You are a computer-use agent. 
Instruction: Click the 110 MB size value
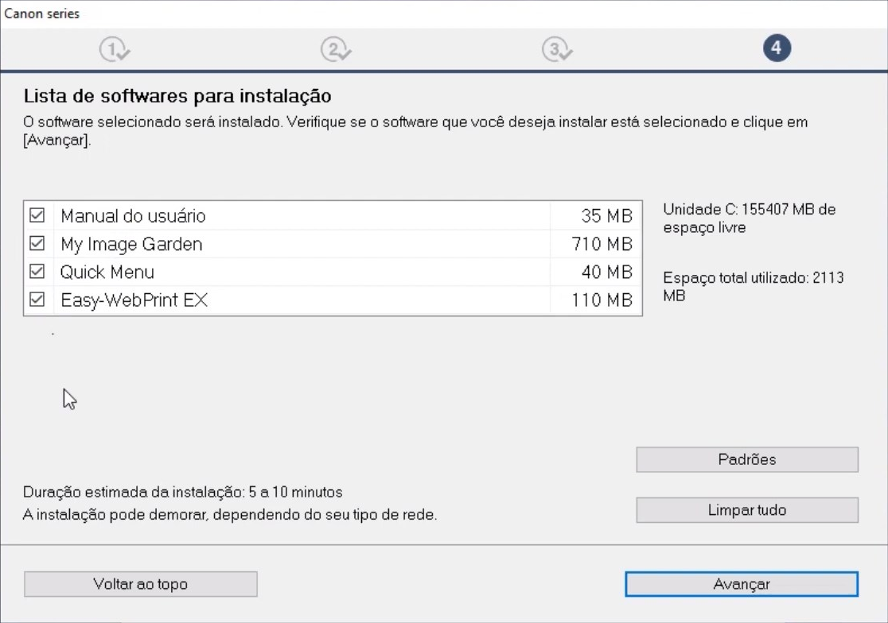click(602, 300)
